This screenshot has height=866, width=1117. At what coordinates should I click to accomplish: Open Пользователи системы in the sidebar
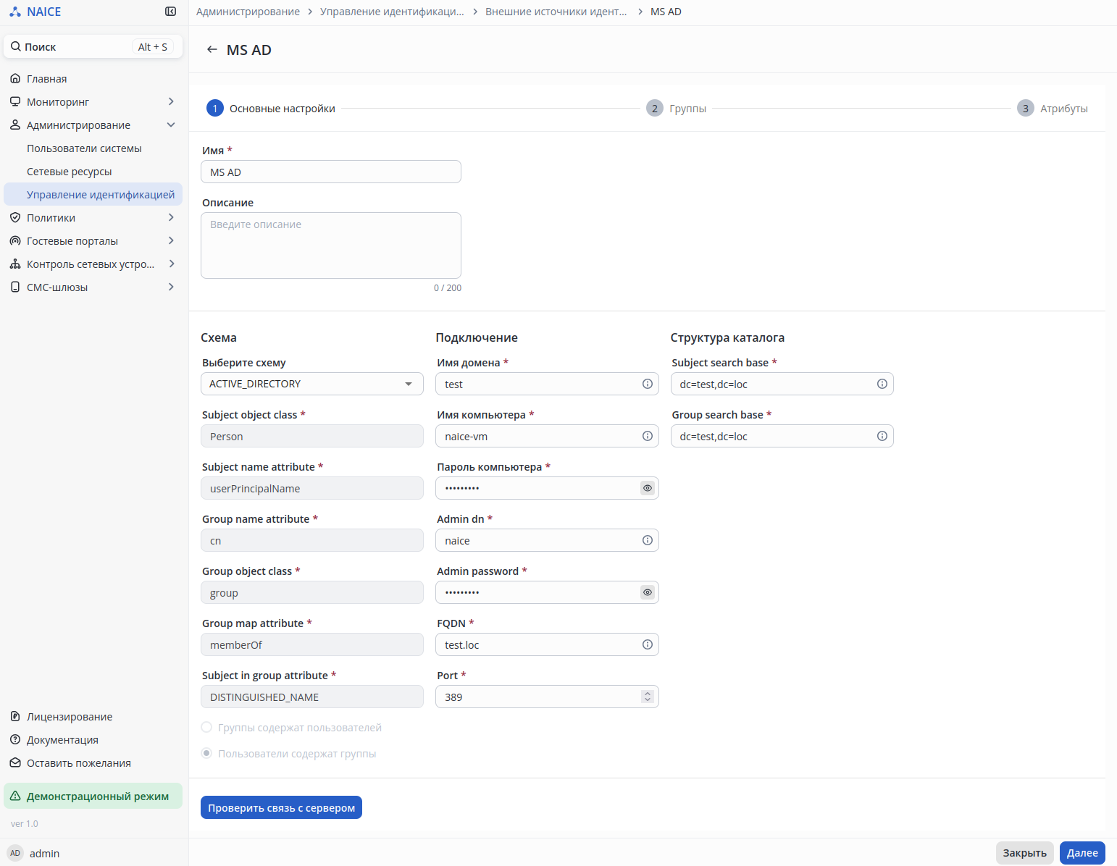click(84, 148)
